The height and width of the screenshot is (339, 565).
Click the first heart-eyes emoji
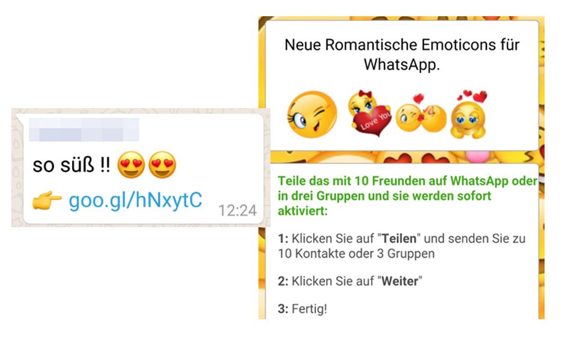click(x=131, y=165)
